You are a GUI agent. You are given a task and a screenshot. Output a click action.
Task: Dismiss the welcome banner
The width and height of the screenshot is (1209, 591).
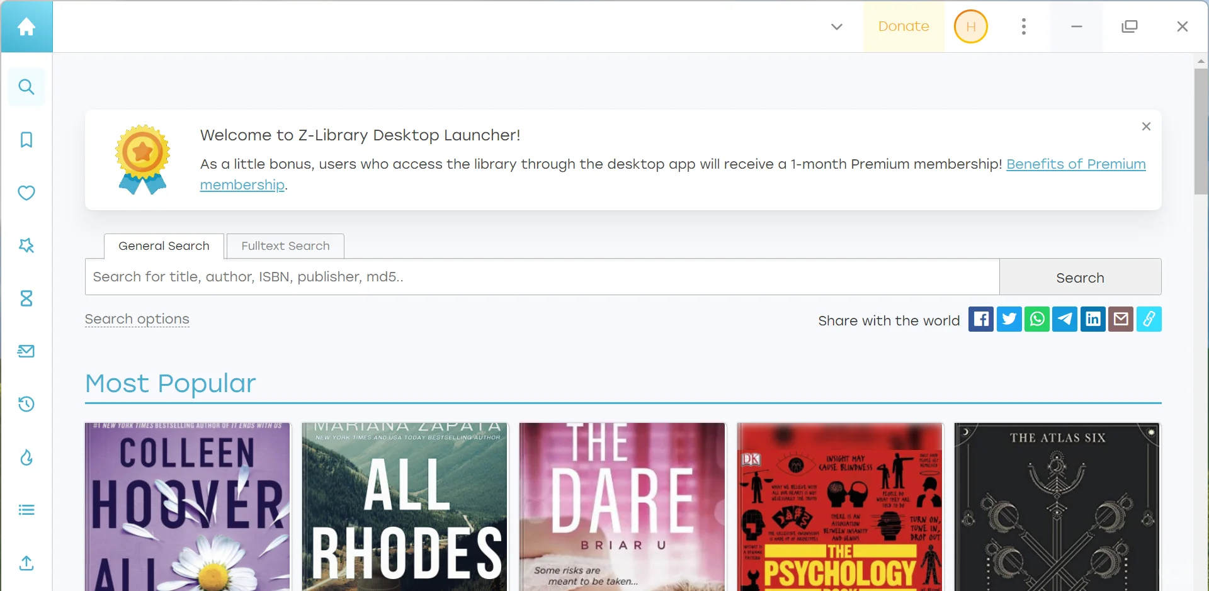click(x=1146, y=127)
